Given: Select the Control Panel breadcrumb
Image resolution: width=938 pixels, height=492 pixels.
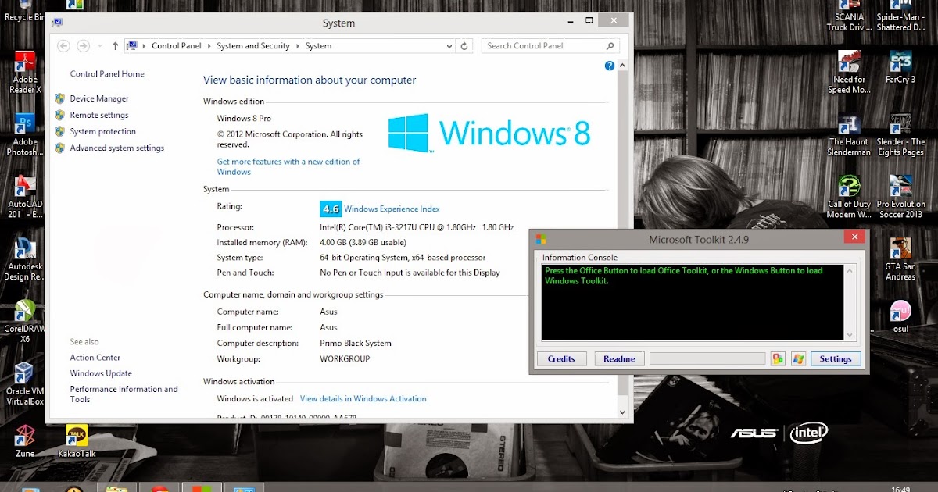Looking at the screenshot, I should [177, 46].
